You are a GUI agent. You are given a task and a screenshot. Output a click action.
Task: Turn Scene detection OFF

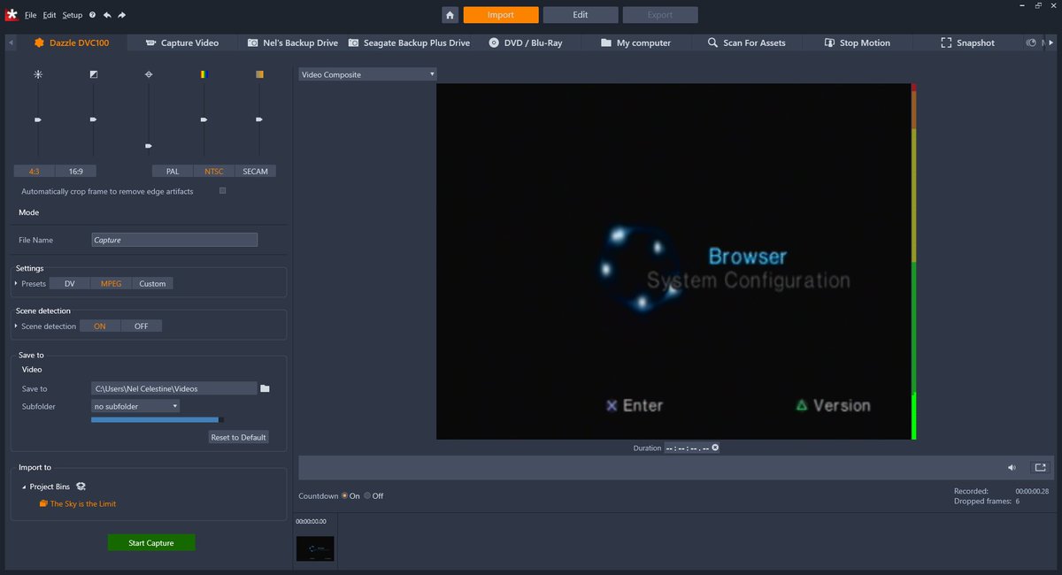click(142, 326)
